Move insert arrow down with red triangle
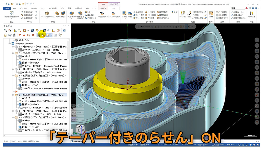This screenshot has width=263, height=148. click(x=20, y=35)
